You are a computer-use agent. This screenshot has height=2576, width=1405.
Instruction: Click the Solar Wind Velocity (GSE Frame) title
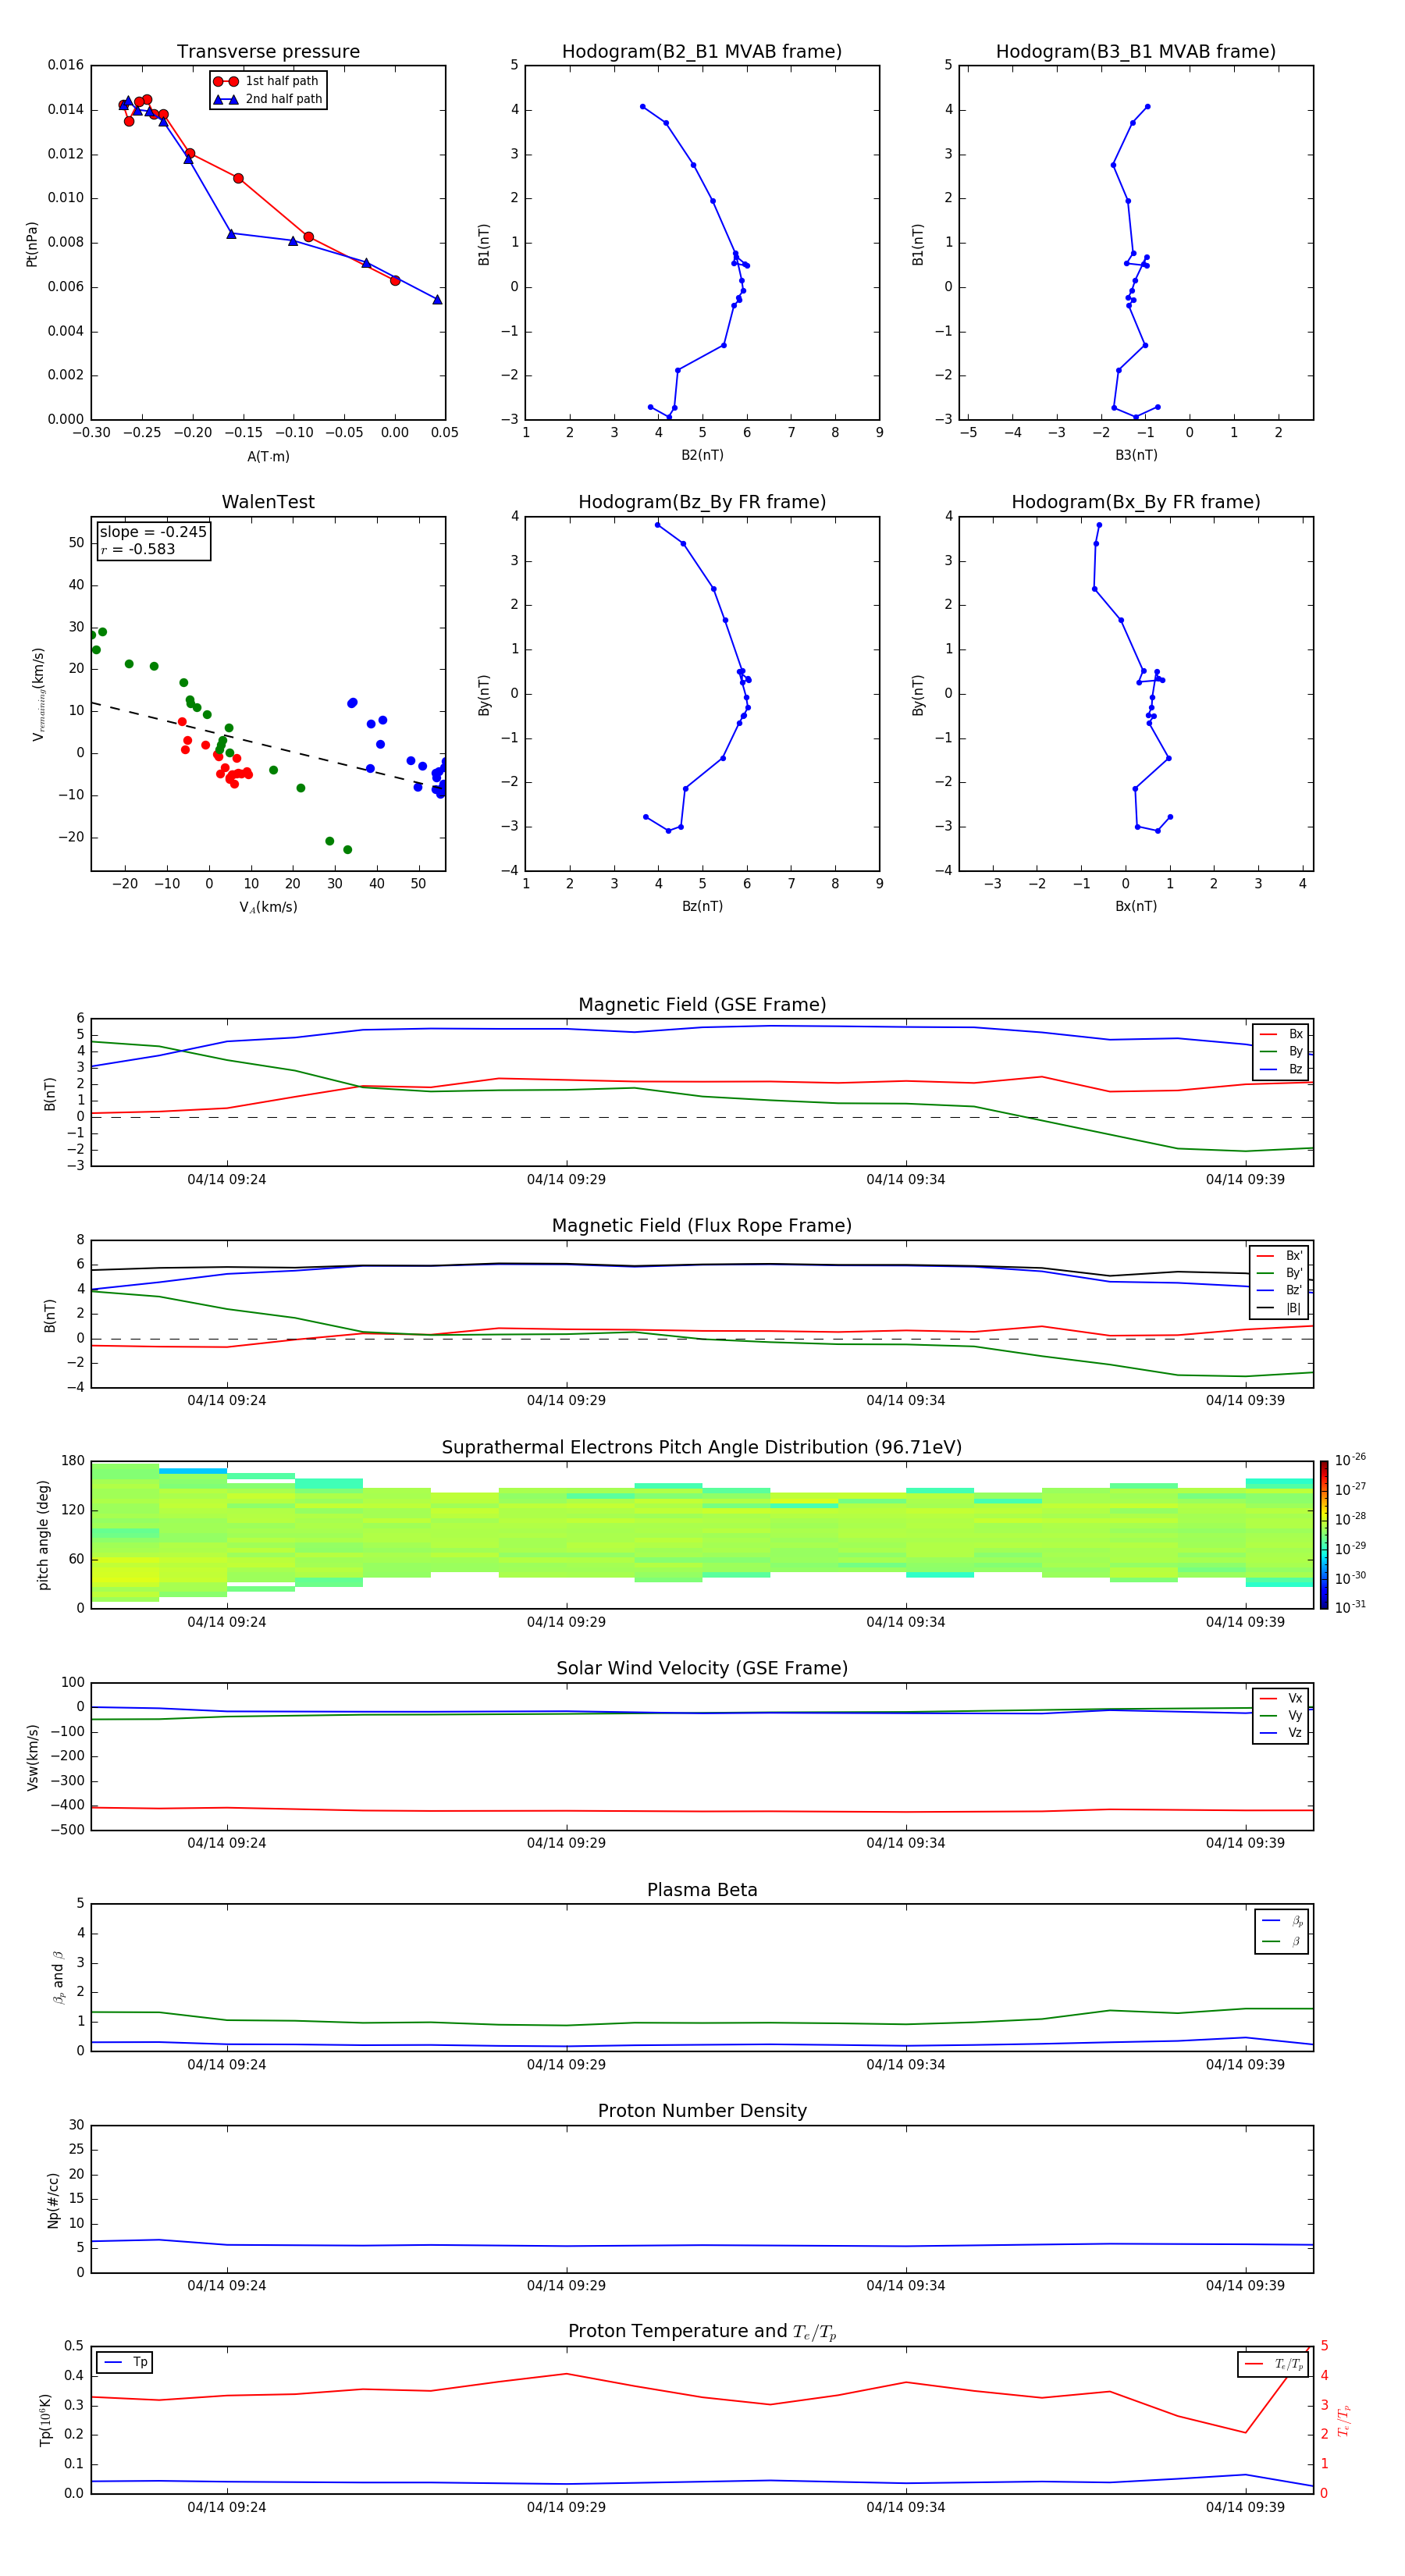click(702, 1668)
